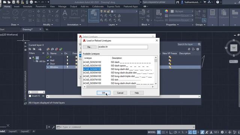Viewport: 240px width, 135px height.
Task: Click OK in Load or Reload Linetypes
Action: tap(103, 93)
